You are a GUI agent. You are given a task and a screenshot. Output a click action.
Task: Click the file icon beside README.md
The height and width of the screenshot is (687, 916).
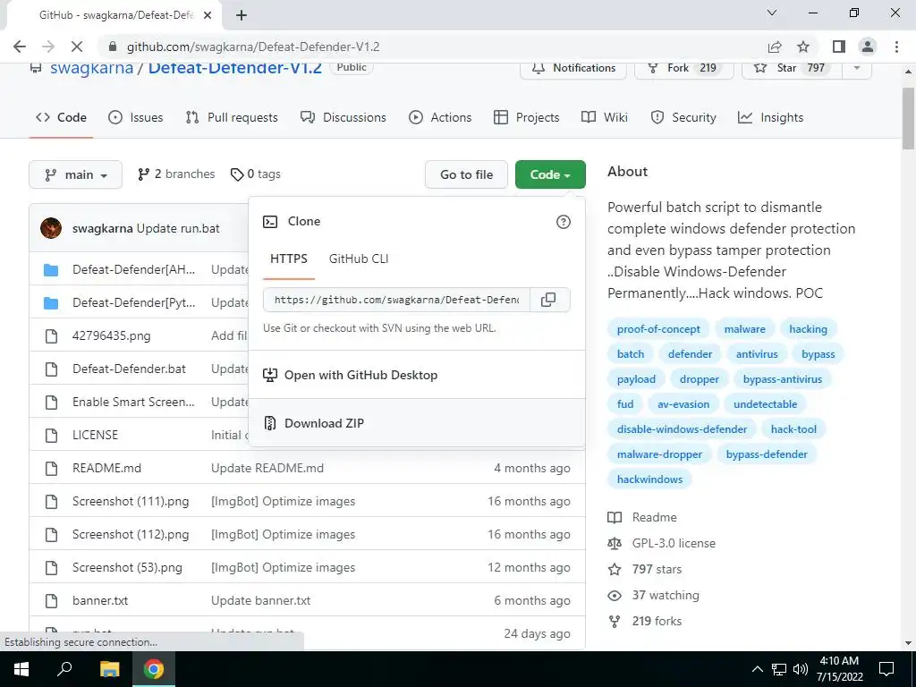[51, 469]
